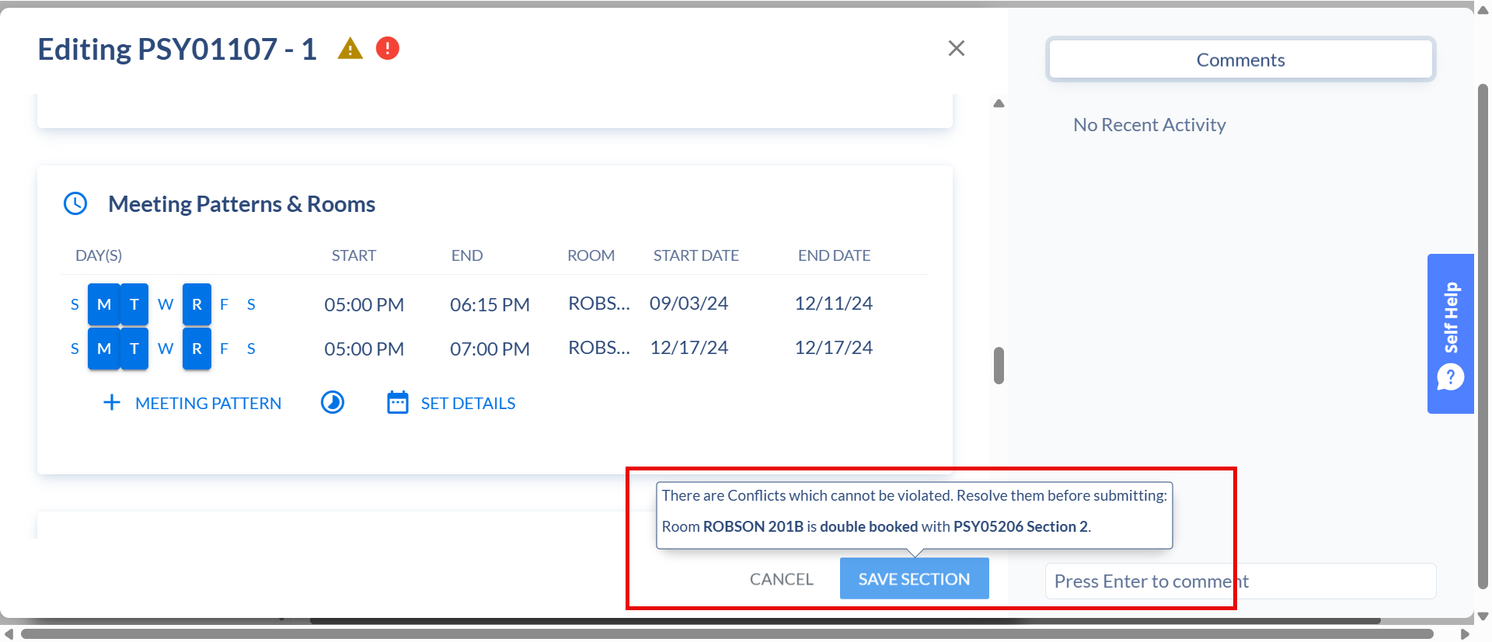The width and height of the screenshot is (1492, 642).
Task: Toggle Friday in the 12/17/24 meeting row
Action: pos(224,349)
